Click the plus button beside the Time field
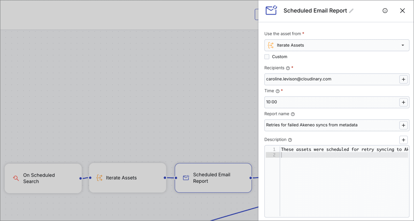 coord(403,102)
